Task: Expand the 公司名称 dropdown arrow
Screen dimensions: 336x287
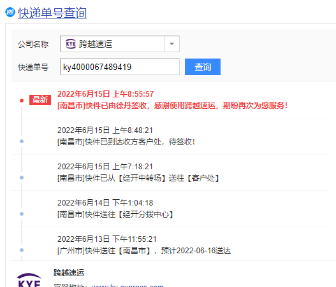Action: [x=172, y=44]
